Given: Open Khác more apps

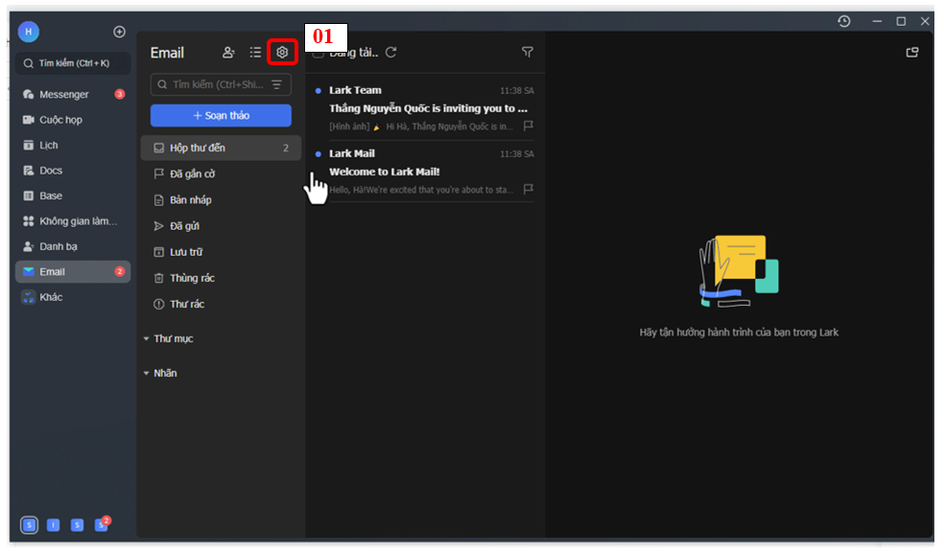Looking at the screenshot, I should point(73,296).
